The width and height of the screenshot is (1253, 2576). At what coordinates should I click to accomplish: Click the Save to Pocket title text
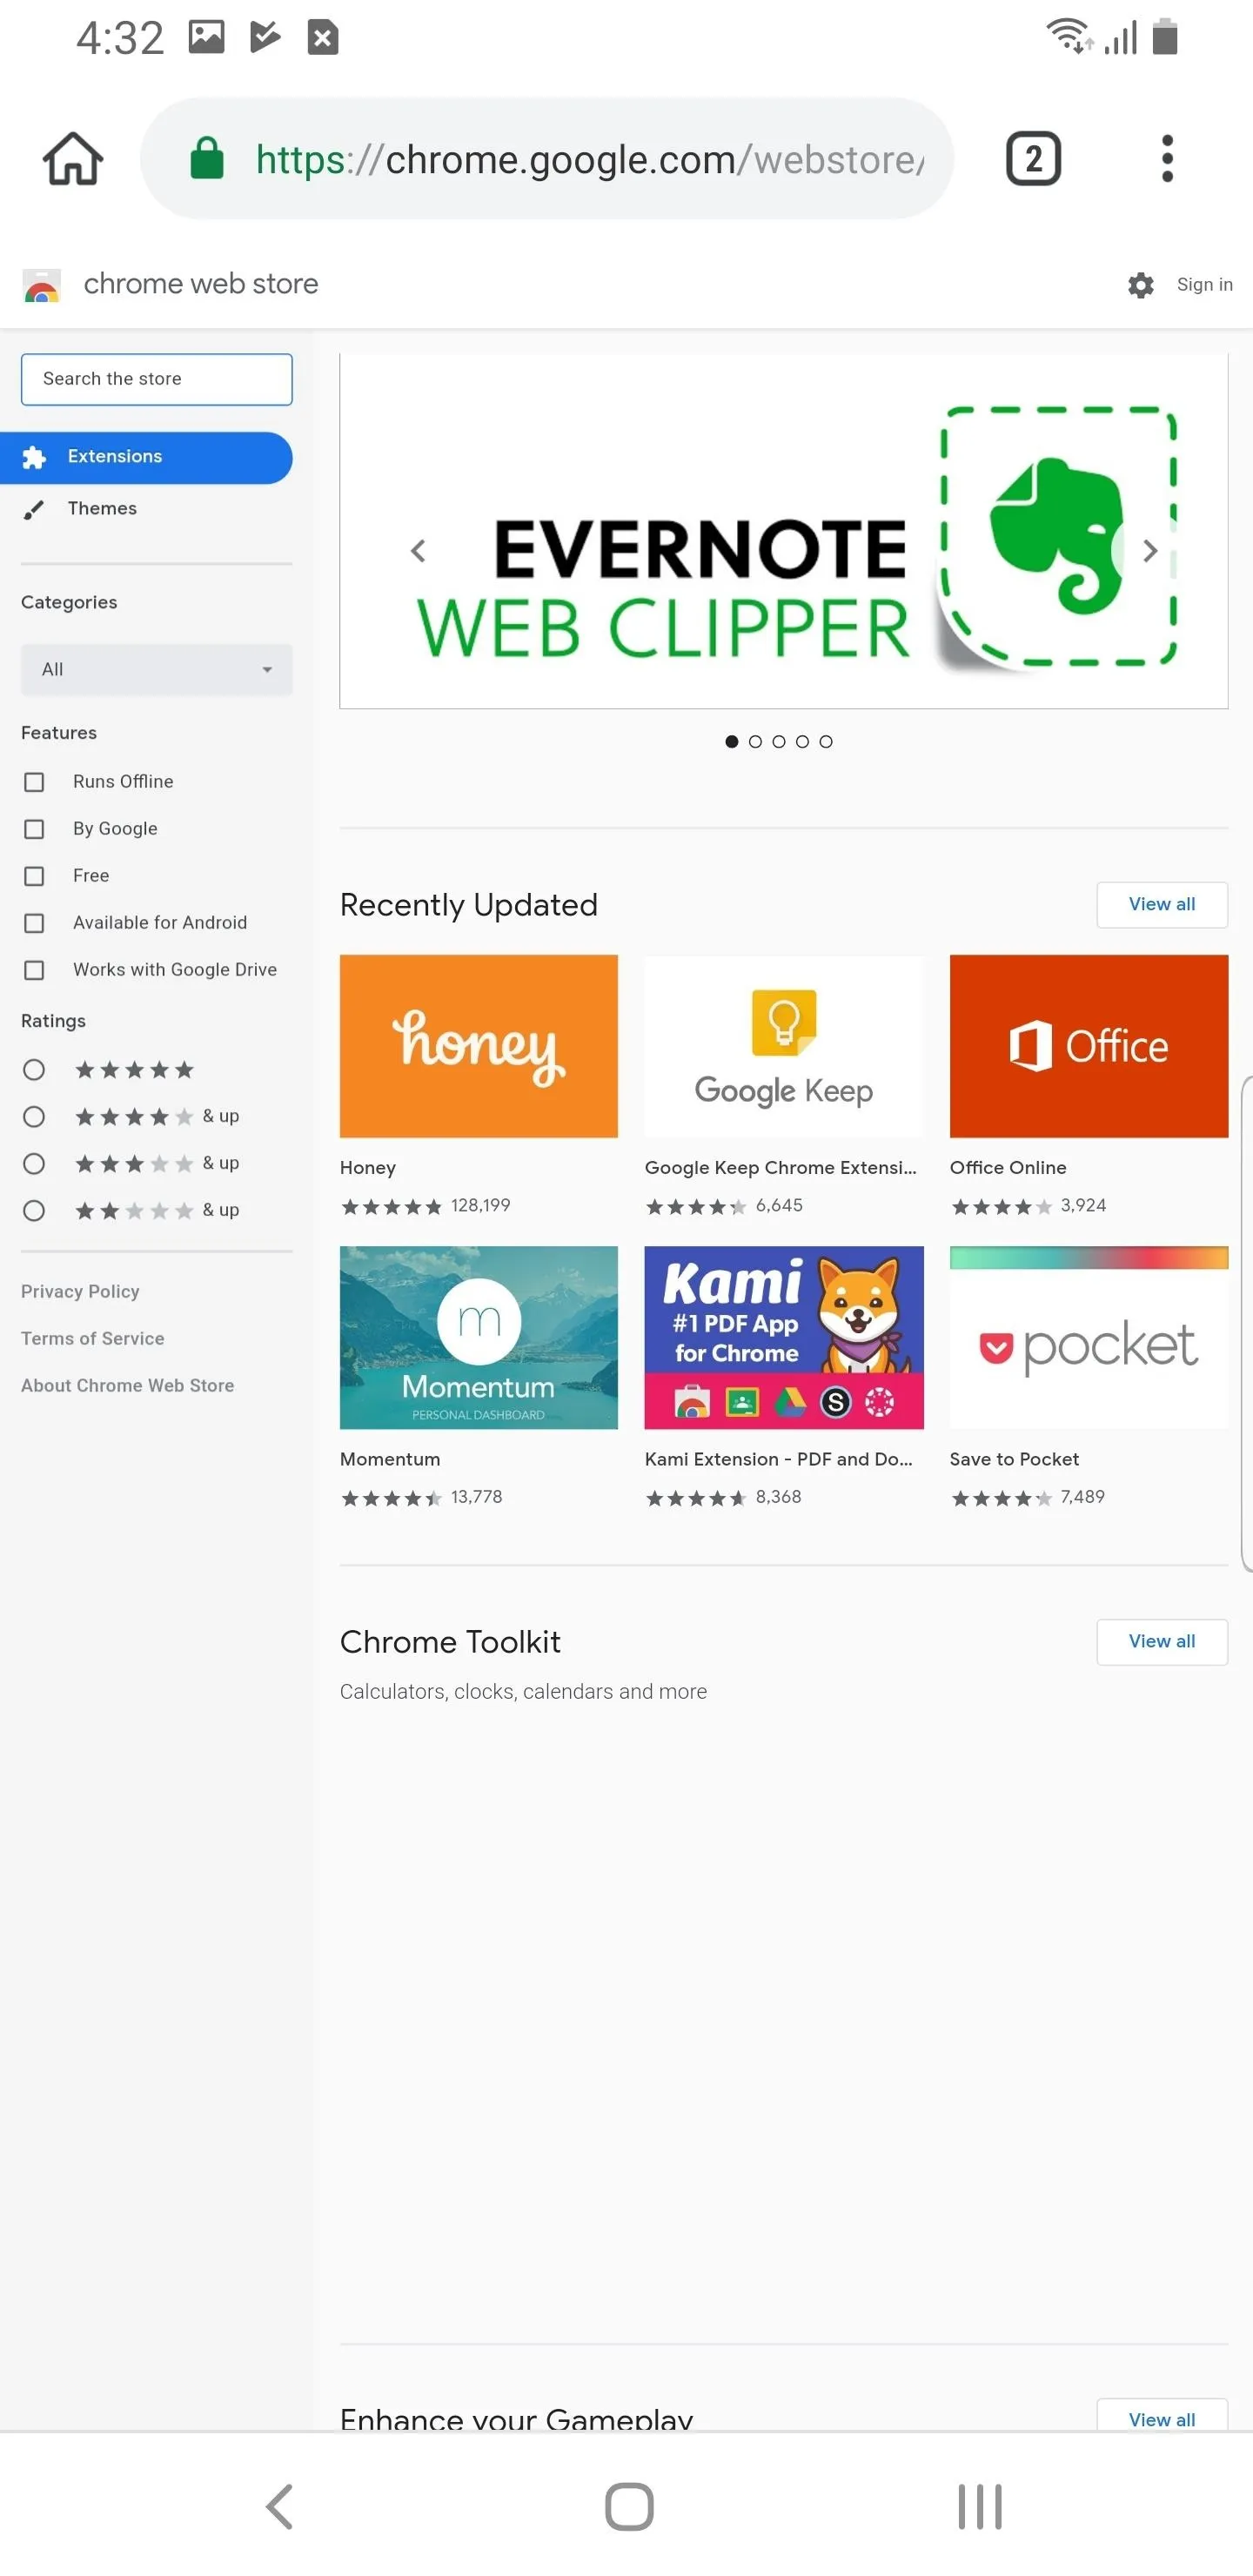pyautogui.click(x=1014, y=1459)
